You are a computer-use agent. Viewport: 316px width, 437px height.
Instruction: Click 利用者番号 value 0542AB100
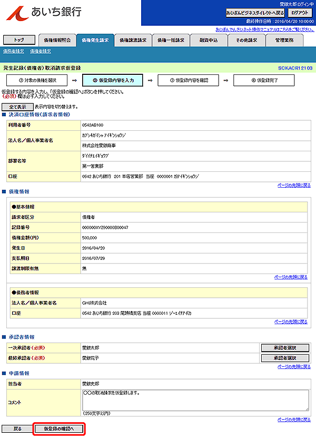click(x=93, y=125)
